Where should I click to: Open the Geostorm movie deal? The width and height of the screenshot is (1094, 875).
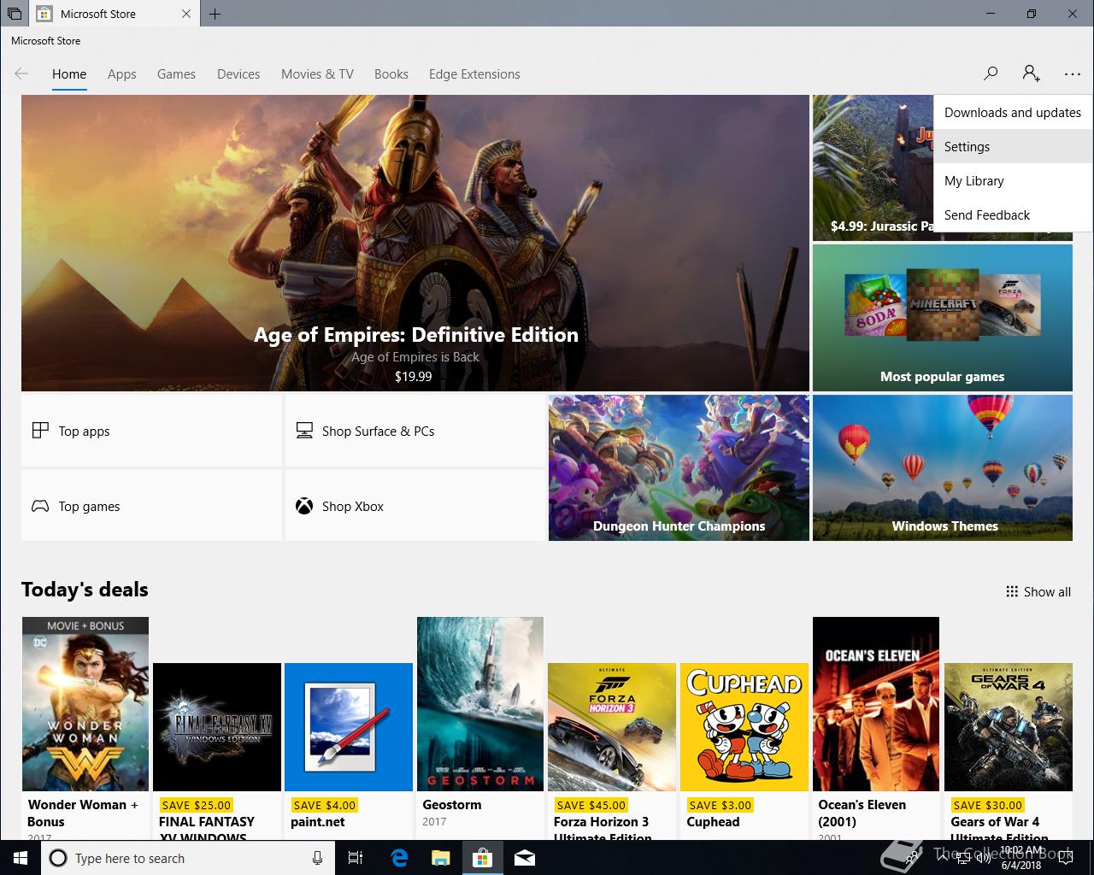pyautogui.click(x=480, y=729)
